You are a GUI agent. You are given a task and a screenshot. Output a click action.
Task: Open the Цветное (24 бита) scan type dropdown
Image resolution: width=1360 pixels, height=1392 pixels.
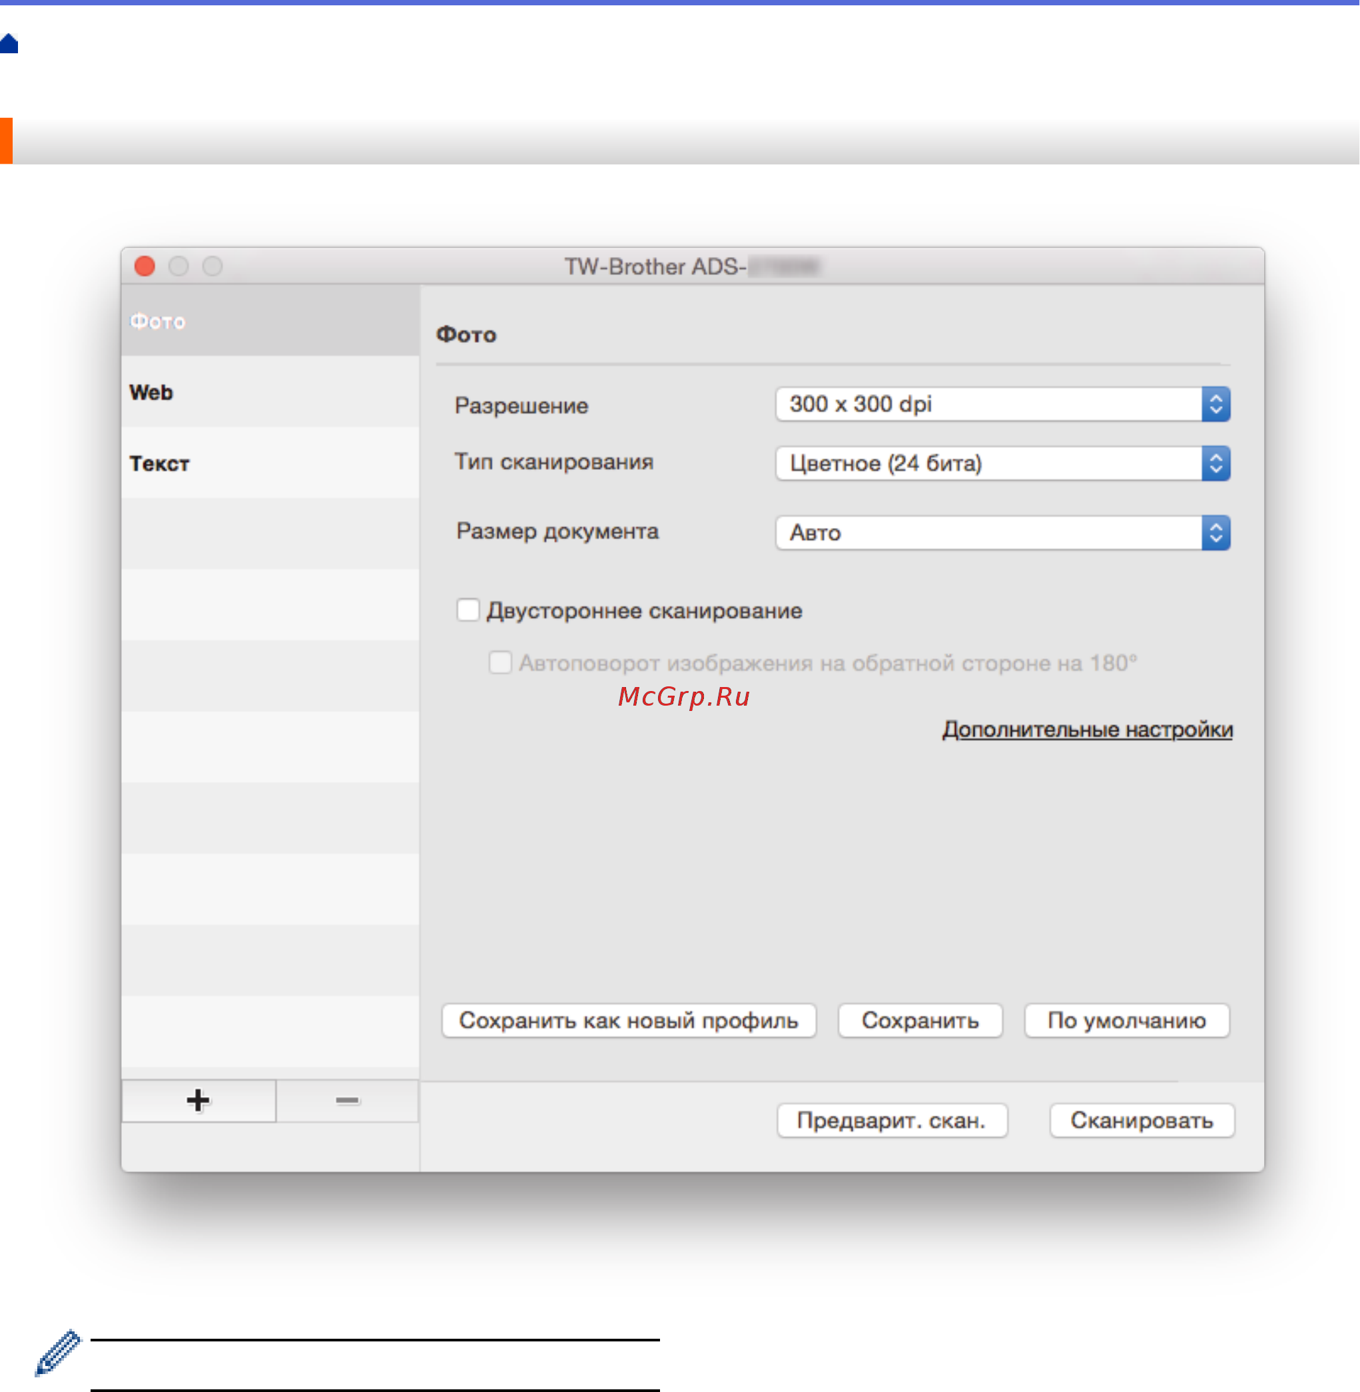(989, 464)
